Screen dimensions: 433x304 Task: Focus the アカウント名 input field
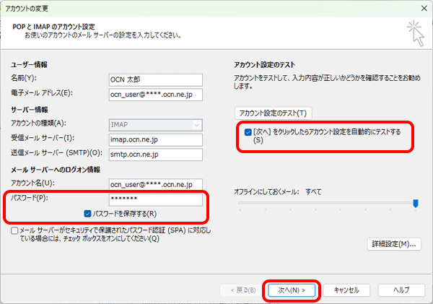[156, 184]
